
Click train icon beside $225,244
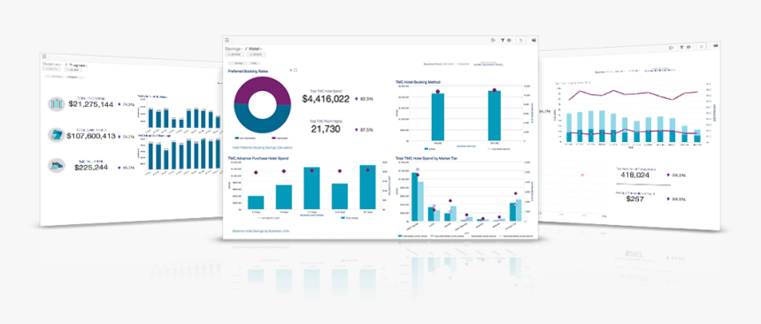[x=57, y=166]
